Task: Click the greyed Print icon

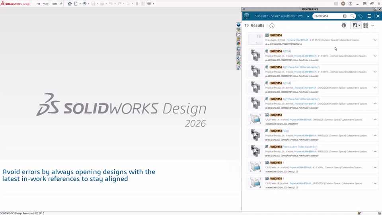Action: [102, 4]
